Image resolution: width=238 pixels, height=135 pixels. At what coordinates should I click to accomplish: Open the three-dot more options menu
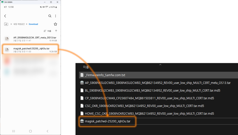click(55, 16)
